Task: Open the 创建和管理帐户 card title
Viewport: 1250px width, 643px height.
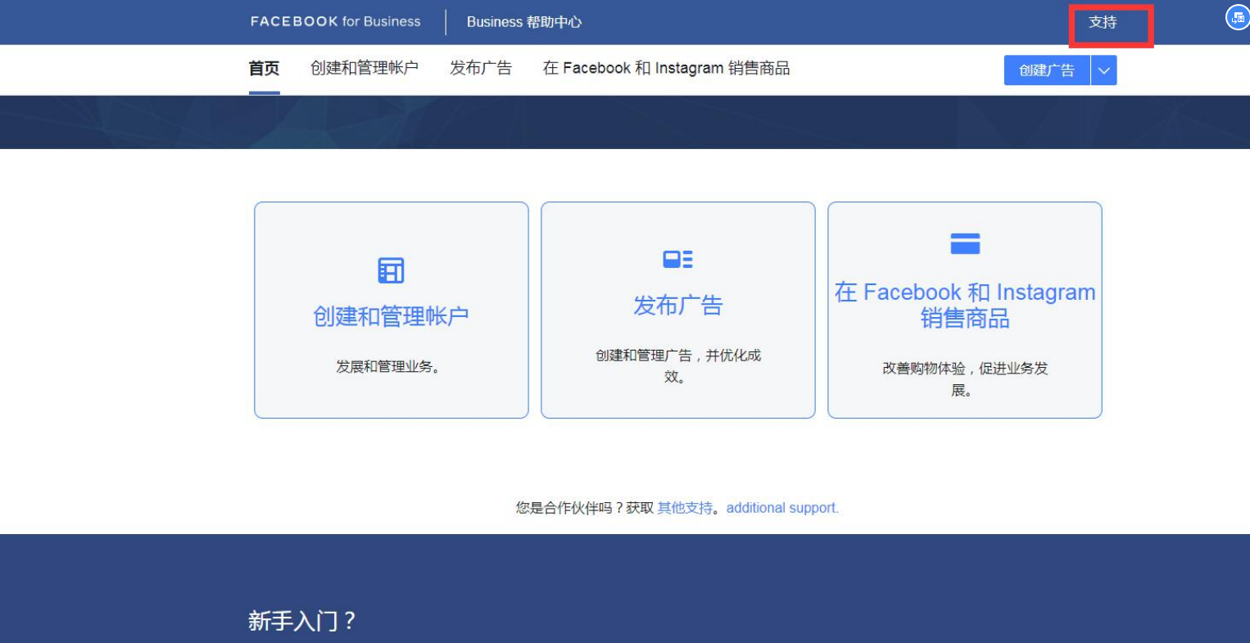Action: point(391,316)
